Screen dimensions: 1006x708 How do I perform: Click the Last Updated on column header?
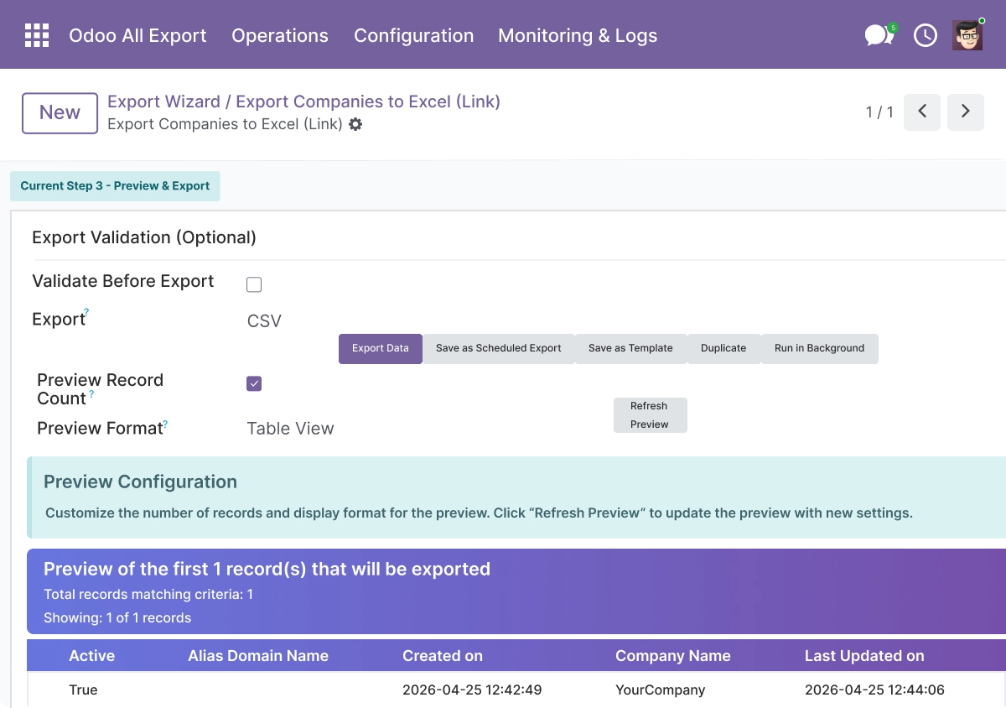[864, 656]
